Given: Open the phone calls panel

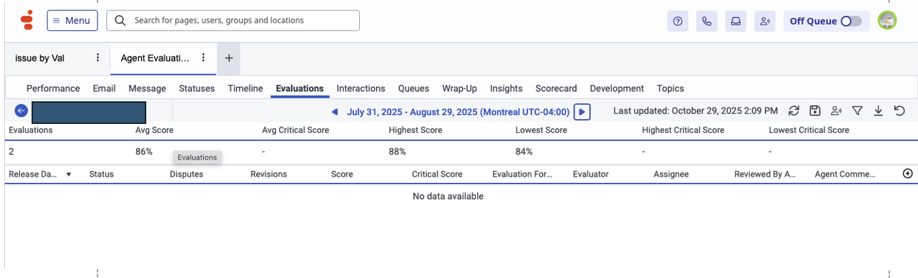Looking at the screenshot, I should pos(707,21).
